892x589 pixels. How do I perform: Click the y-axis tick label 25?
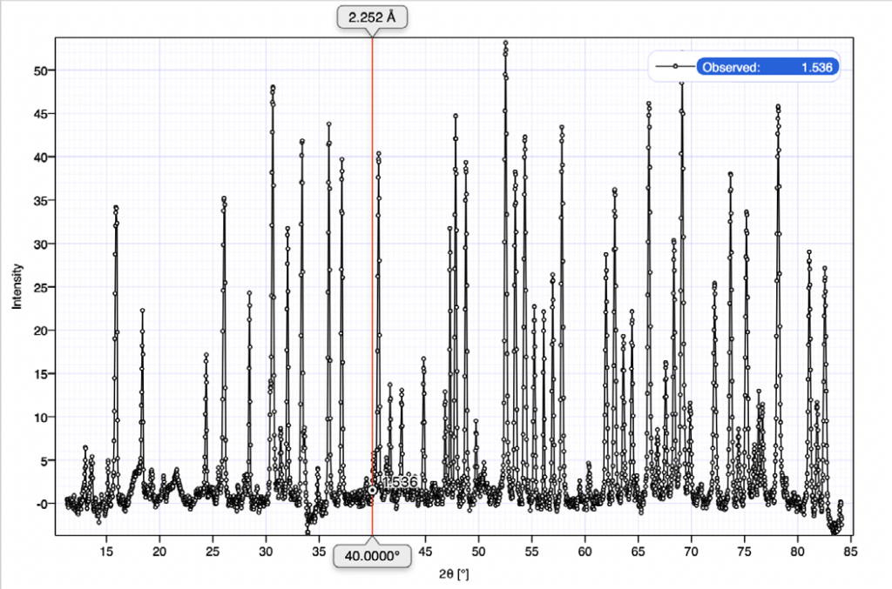40,287
